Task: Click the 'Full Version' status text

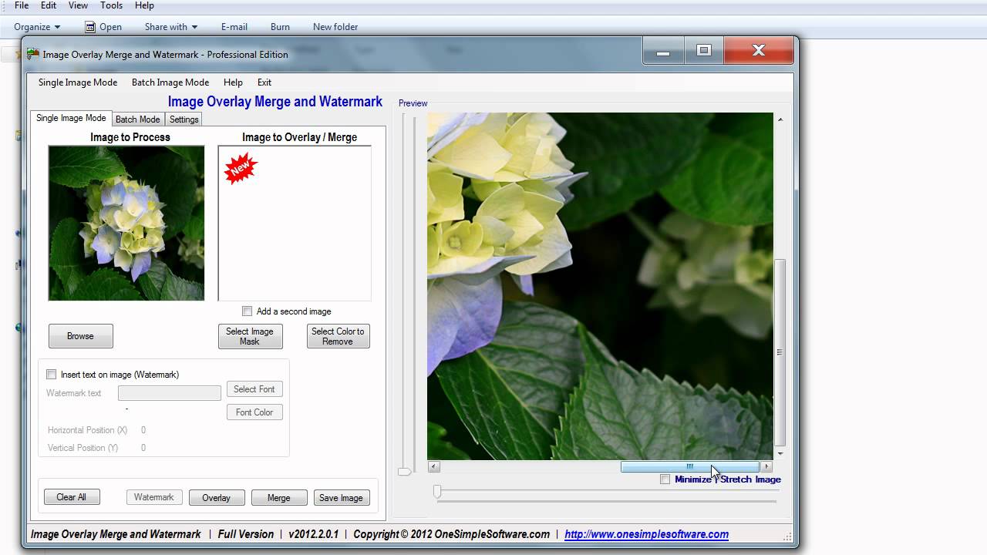Action: pos(246,534)
